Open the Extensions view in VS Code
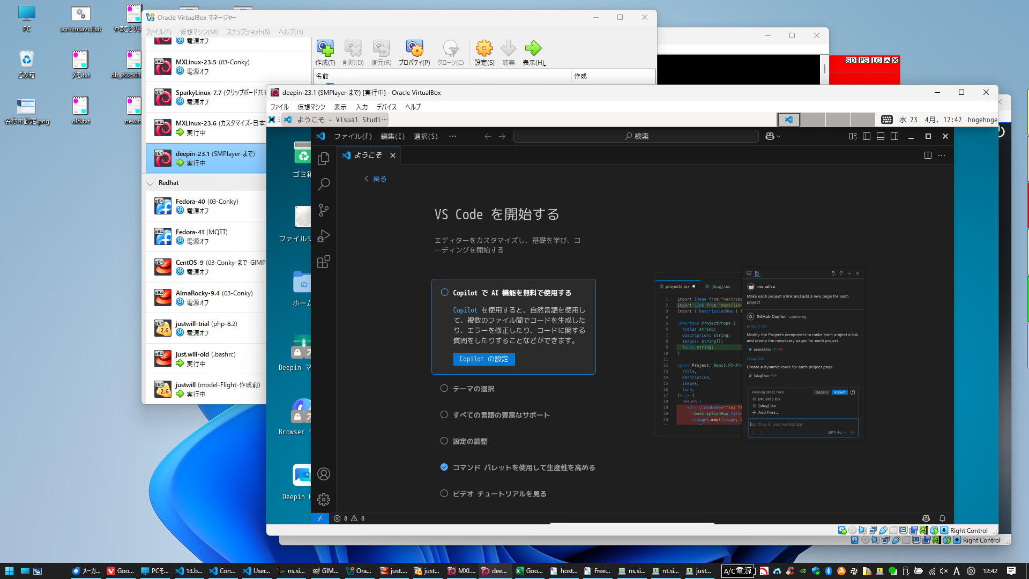 coord(323,262)
